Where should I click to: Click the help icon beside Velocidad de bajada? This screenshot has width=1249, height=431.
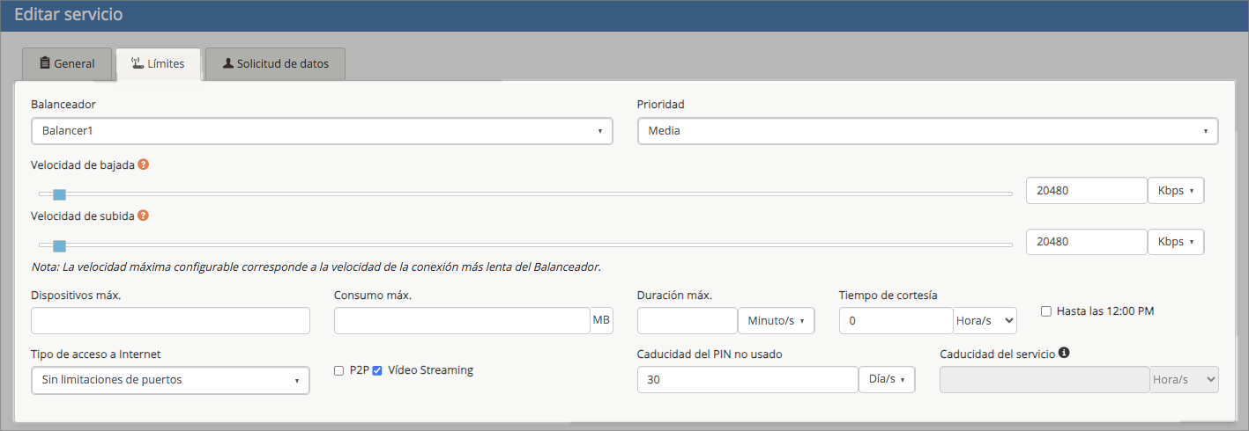pos(143,164)
